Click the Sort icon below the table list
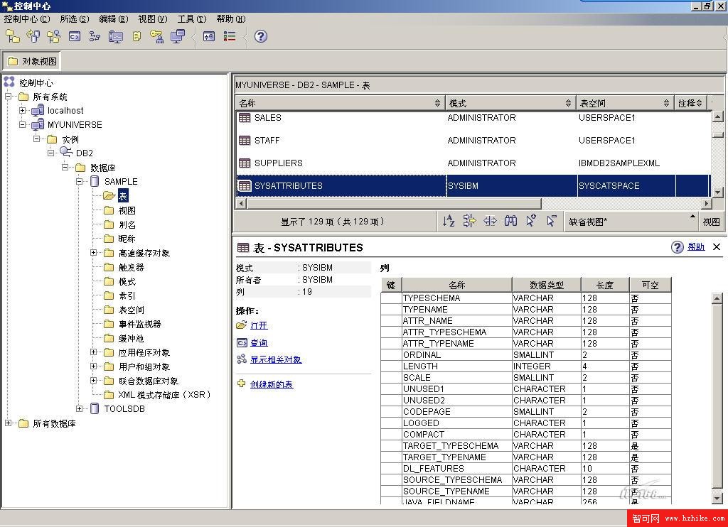The height and width of the screenshot is (527, 728). [x=449, y=221]
